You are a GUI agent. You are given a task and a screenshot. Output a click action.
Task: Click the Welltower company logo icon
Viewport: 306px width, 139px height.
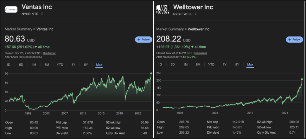163,9
